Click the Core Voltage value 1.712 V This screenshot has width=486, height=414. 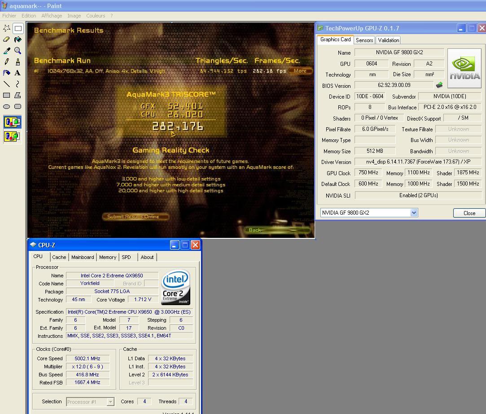(143, 299)
